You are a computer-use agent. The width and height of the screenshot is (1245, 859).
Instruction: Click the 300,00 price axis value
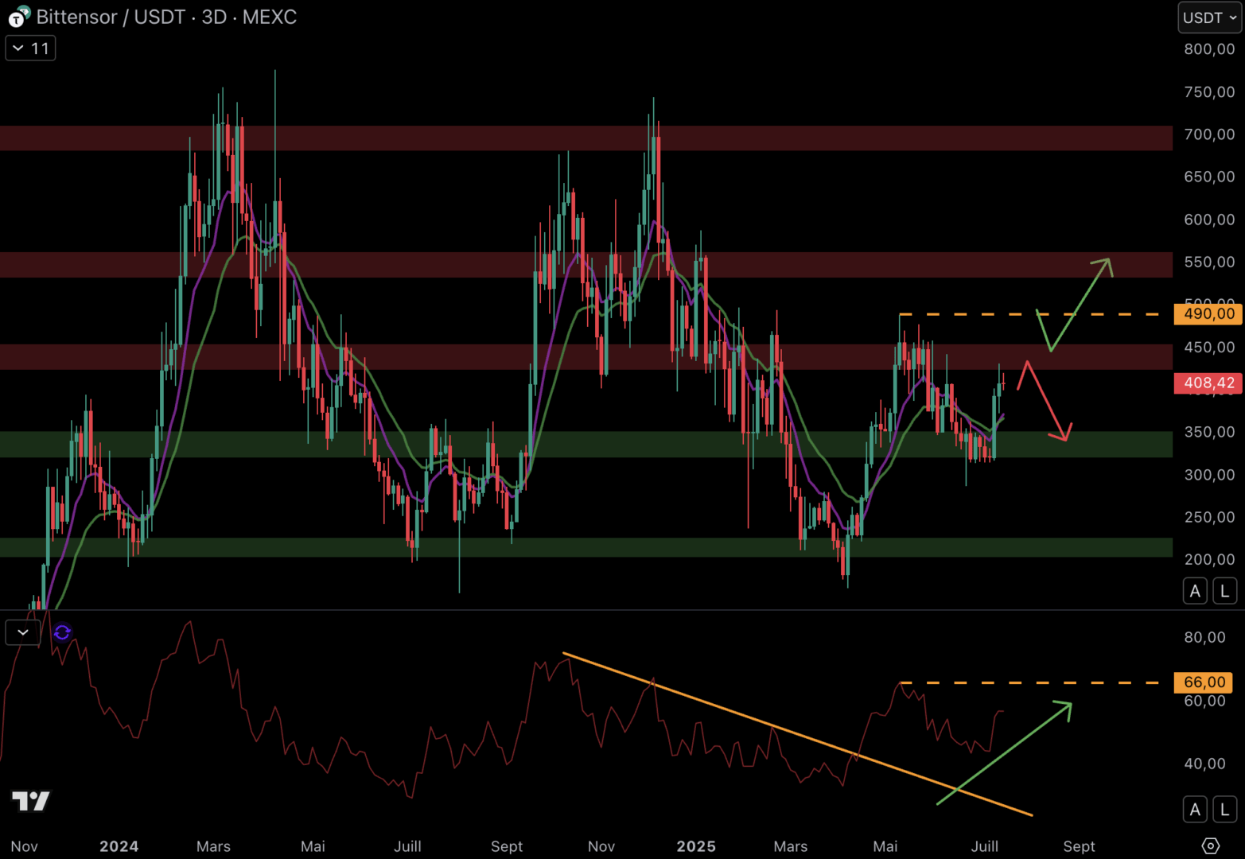pos(1209,475)
